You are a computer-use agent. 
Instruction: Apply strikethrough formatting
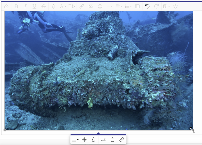click(43, 7)
